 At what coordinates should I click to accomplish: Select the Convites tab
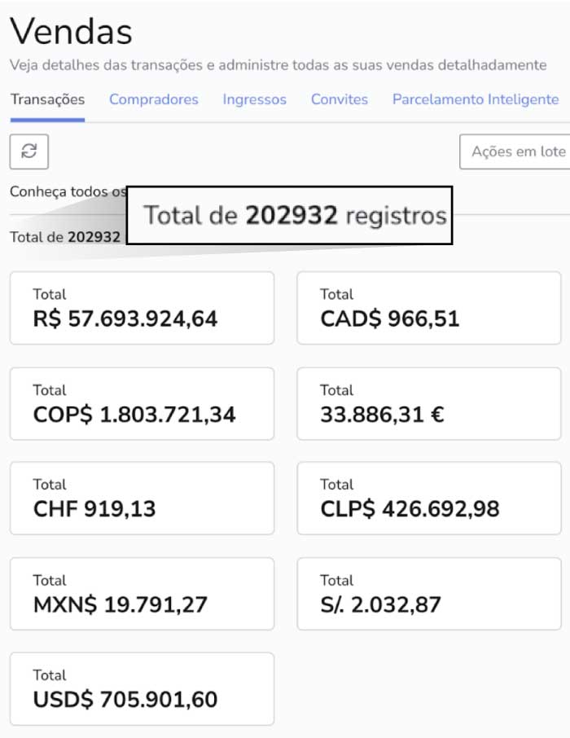340,99
